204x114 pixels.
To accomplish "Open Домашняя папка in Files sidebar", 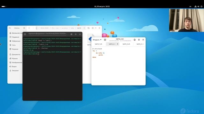I will click(16, 33).
